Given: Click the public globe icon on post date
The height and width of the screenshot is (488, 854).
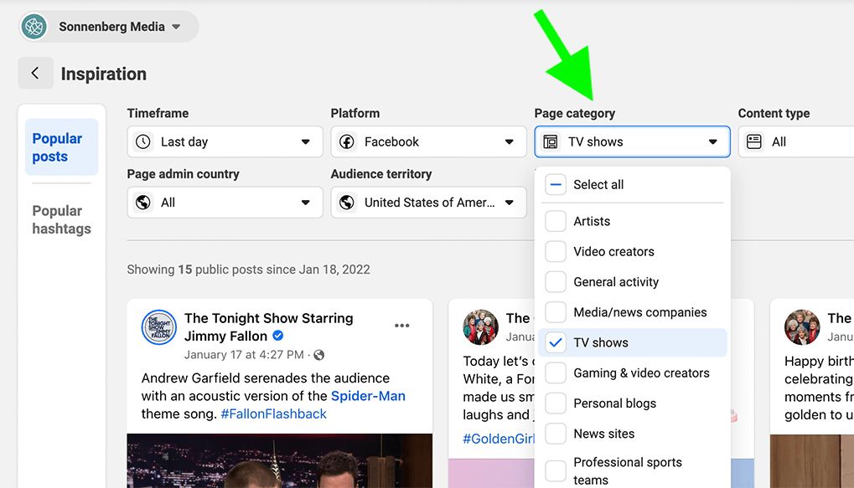Looking at the screenshot, I should [319, 355].
